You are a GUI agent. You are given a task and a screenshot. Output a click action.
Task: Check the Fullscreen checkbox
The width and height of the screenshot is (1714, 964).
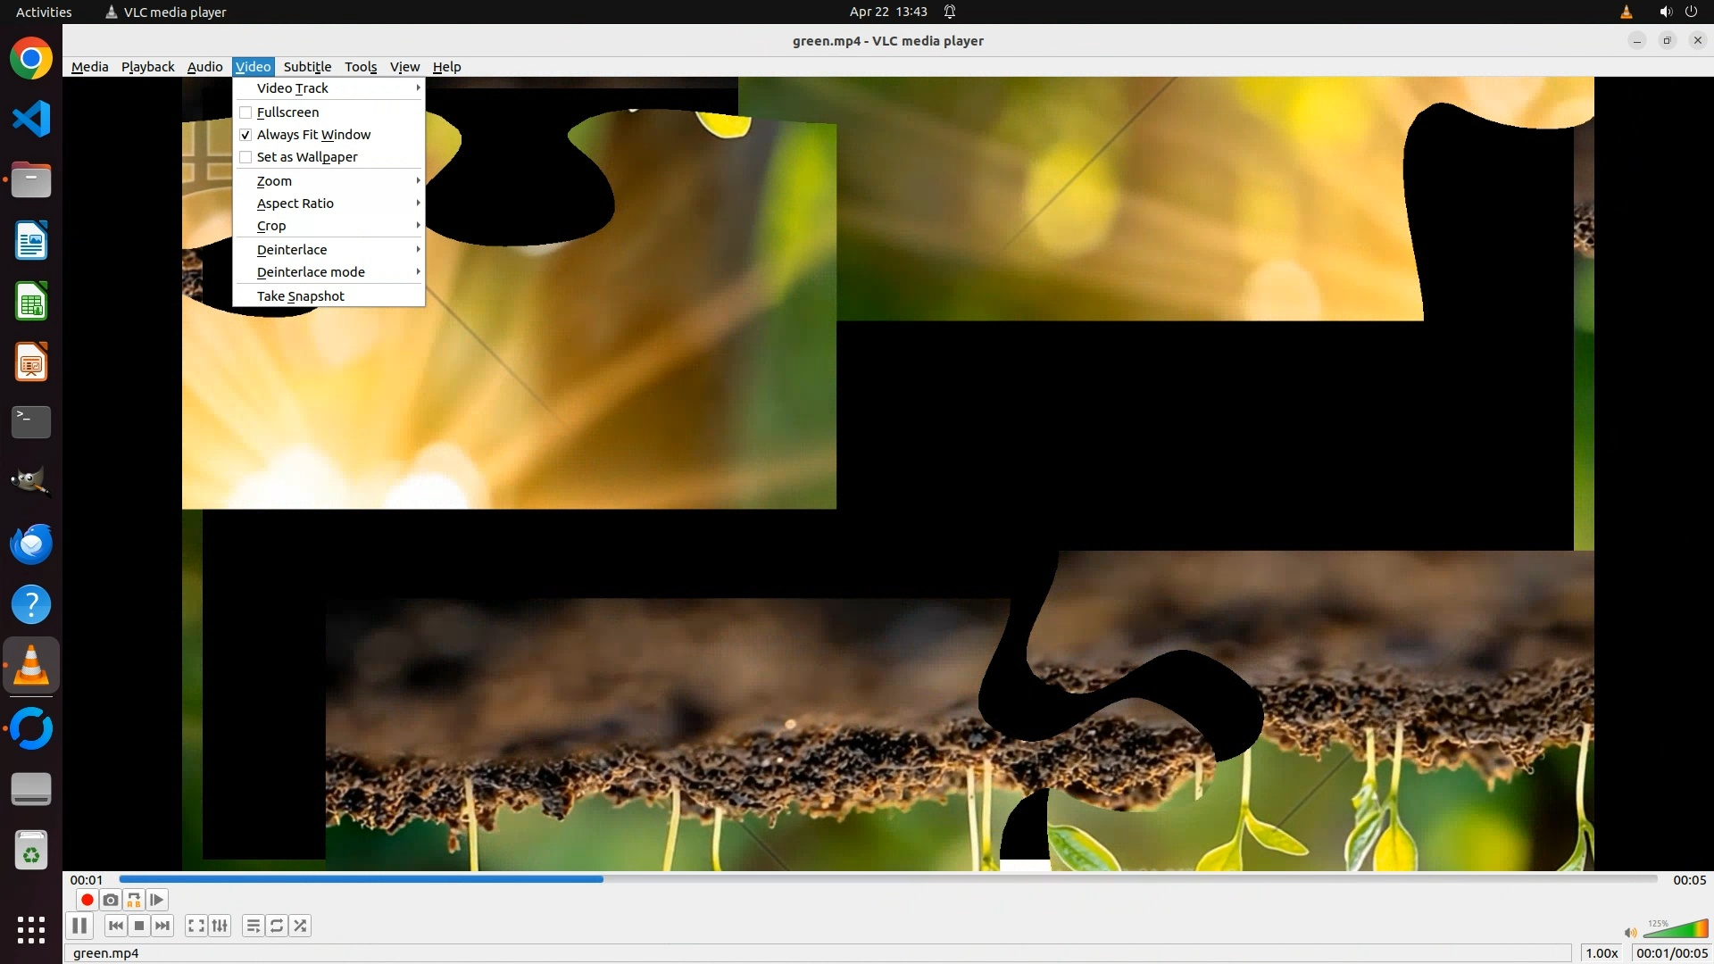[x=245, y=112]
